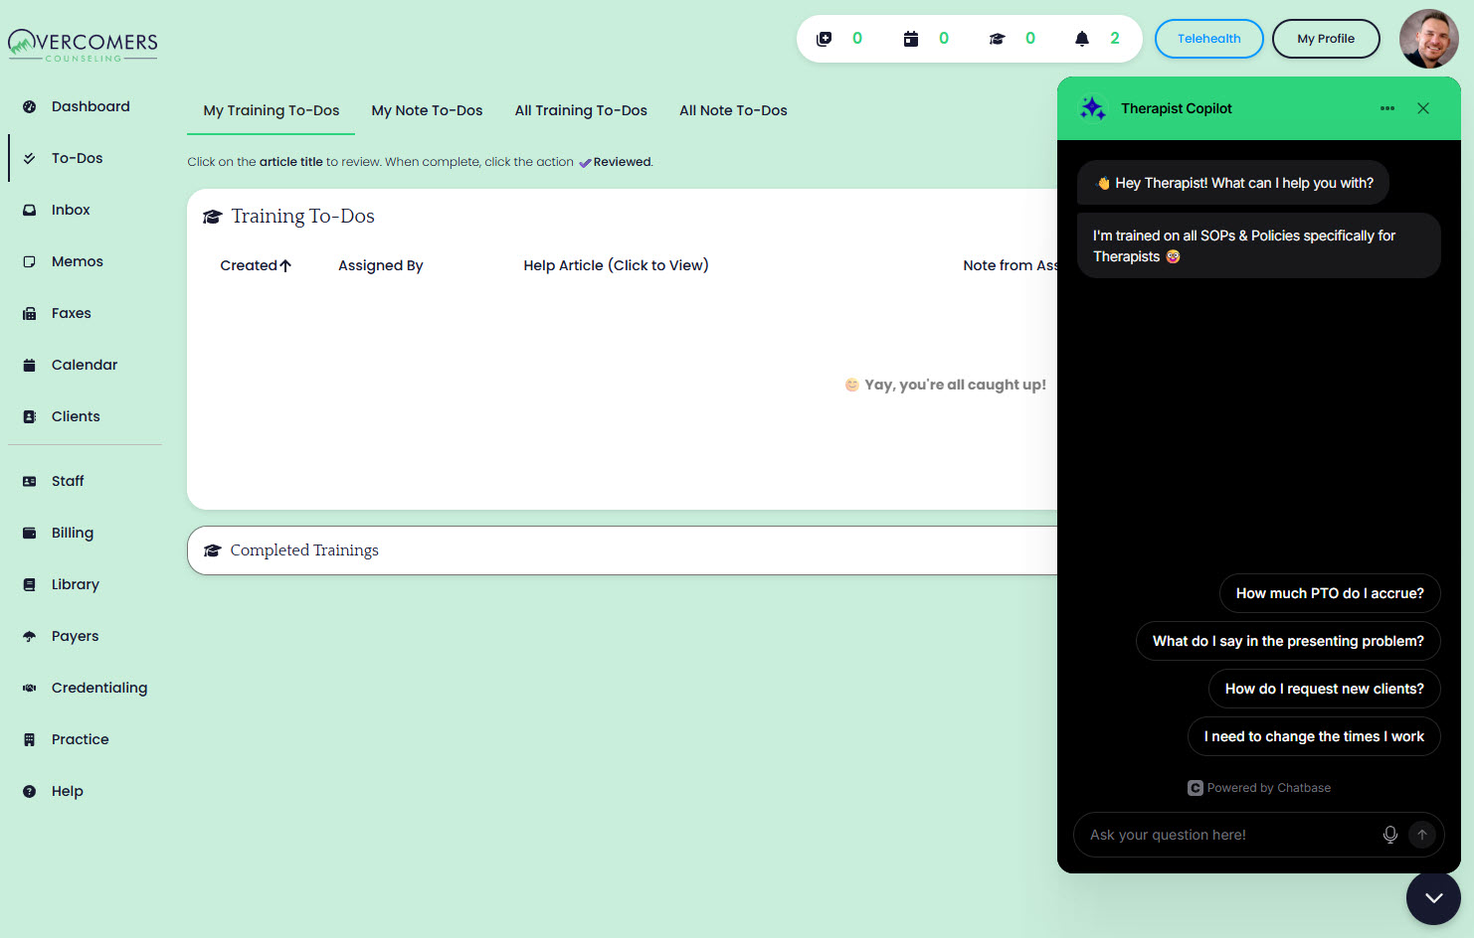Click the notes counter icon in top bar
1474x938 pixels.
coord(824,39)
